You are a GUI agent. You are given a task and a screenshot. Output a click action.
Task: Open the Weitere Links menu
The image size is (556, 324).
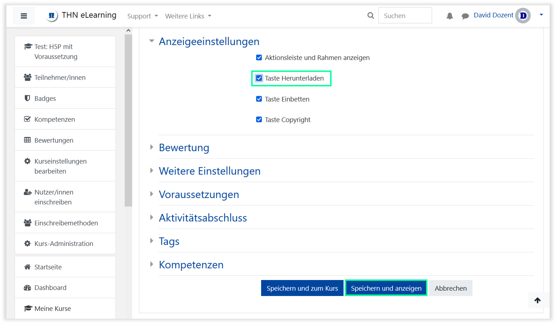point(188,16)
